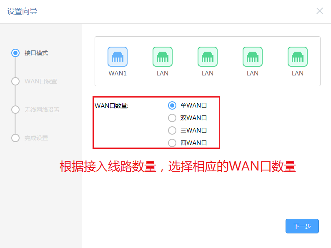Click the last green LAN port icon
Image resolution: width=331 pixels, height=248 pixels.
coord(298,57)
